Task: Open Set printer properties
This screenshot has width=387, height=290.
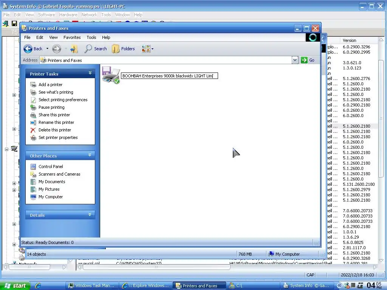Action: click(x=58, y=137)
